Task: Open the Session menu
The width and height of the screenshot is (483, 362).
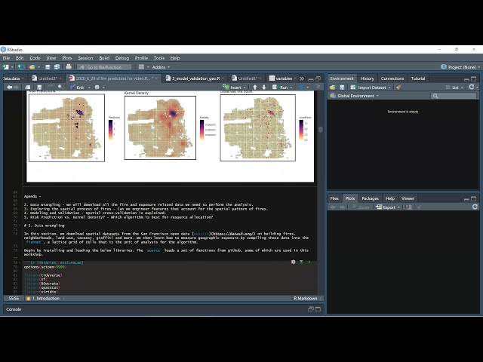Action: [85, 58]
